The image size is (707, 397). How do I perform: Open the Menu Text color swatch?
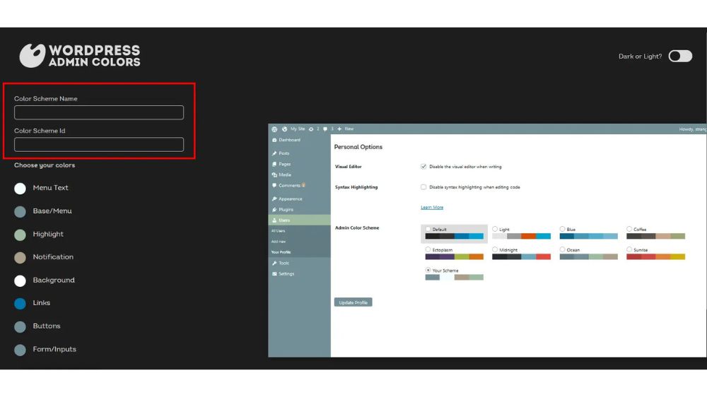coord(20,189)
